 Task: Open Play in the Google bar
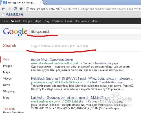[47, 21]
